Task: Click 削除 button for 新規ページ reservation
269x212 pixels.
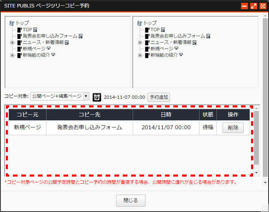Action: click(233, 127)
